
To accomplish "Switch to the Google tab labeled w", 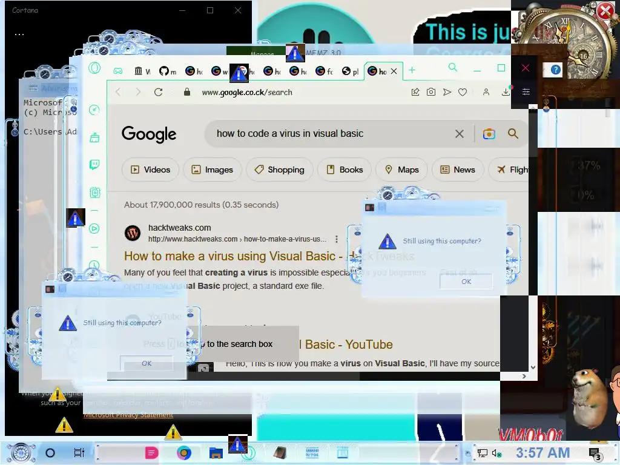I will coord(219,71).
